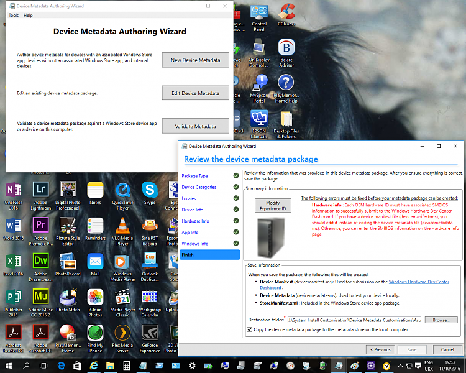
Task: Launch Microsoft Edge from taskbar
Action: pyautogui.click(x=62, y=366)
